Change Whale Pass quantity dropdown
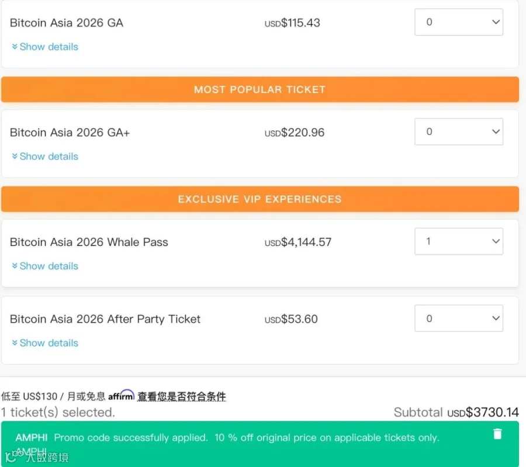The image size is (526, 467). [459, 241]
